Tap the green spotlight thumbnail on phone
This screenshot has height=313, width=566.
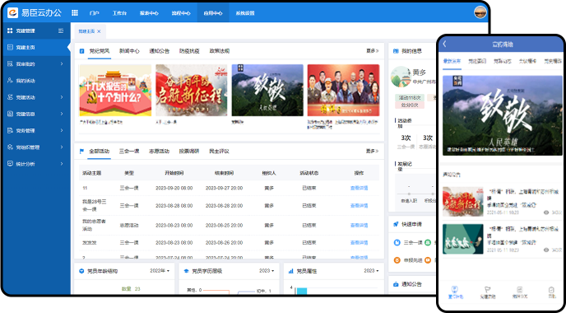[x=463, y=239]
